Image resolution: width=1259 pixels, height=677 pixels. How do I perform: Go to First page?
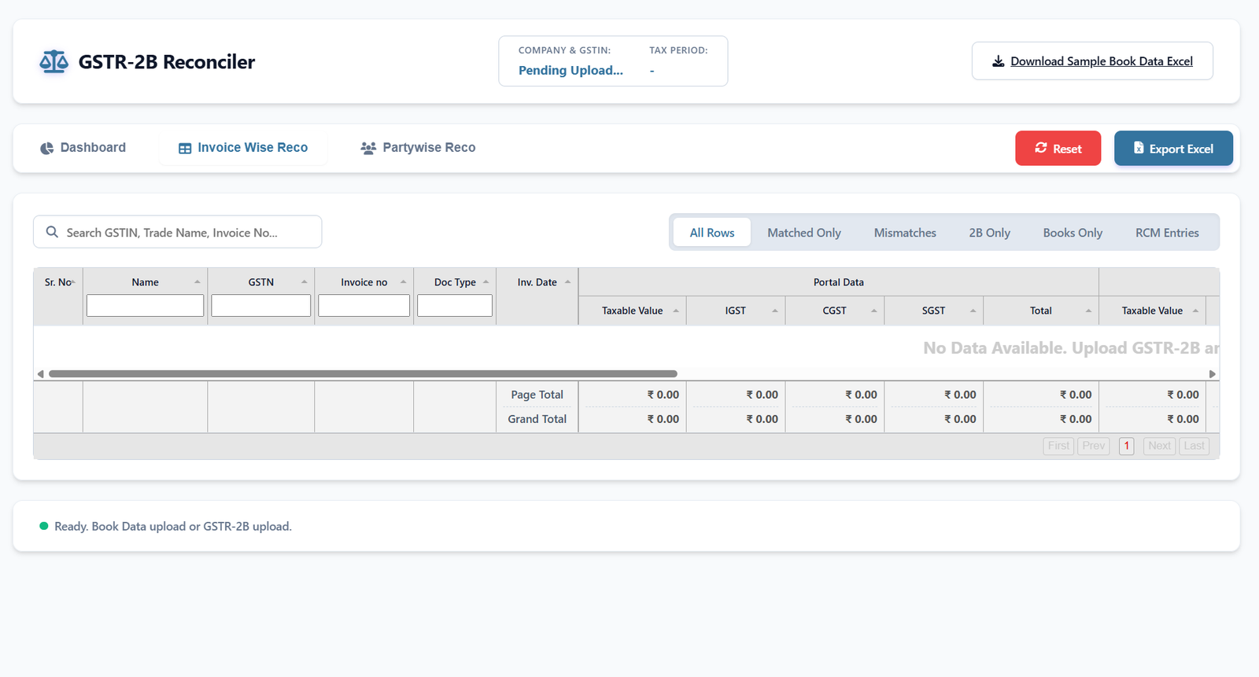[1058, 446]
